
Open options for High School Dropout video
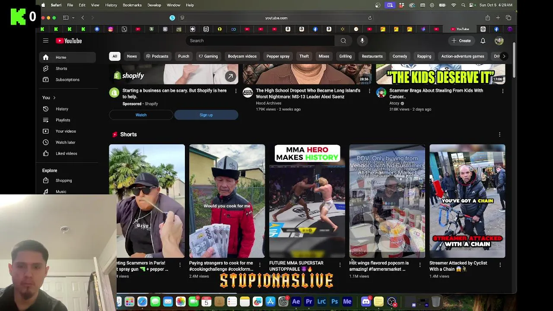click(369, 91)
